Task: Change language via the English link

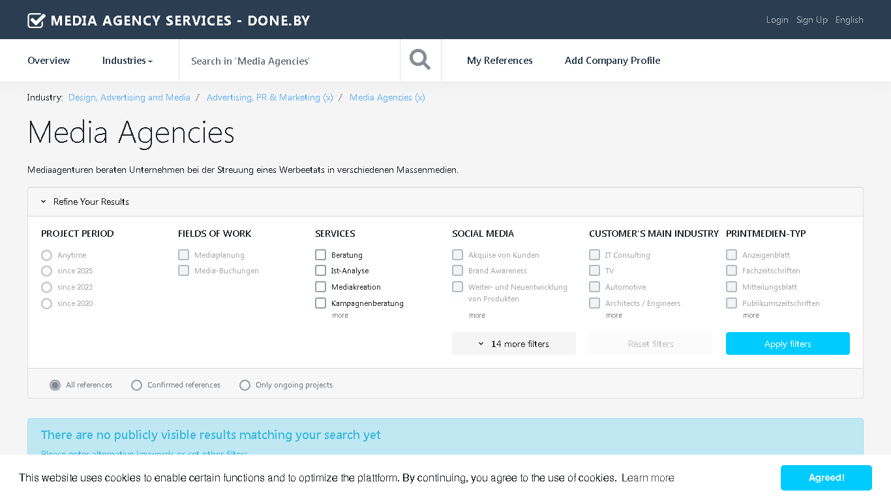Action: (849, 20)
